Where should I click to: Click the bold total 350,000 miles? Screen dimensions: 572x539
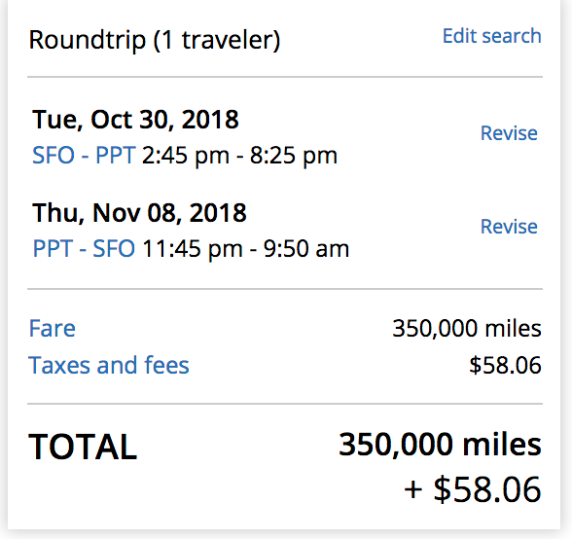coord(440,445)
